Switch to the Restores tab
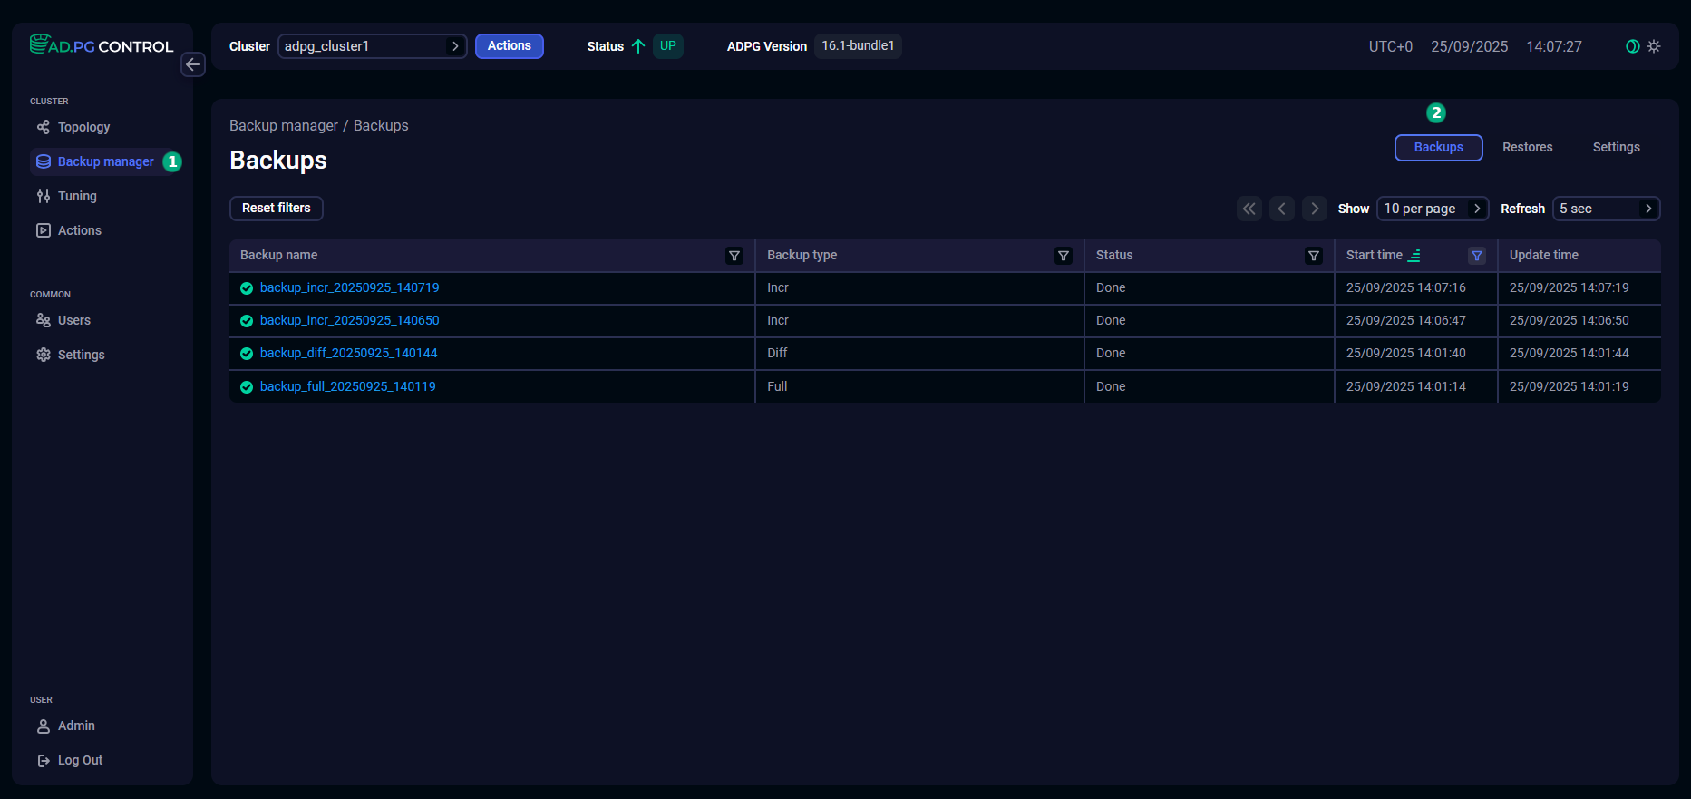1691x799 pixels. [1527, 147]
